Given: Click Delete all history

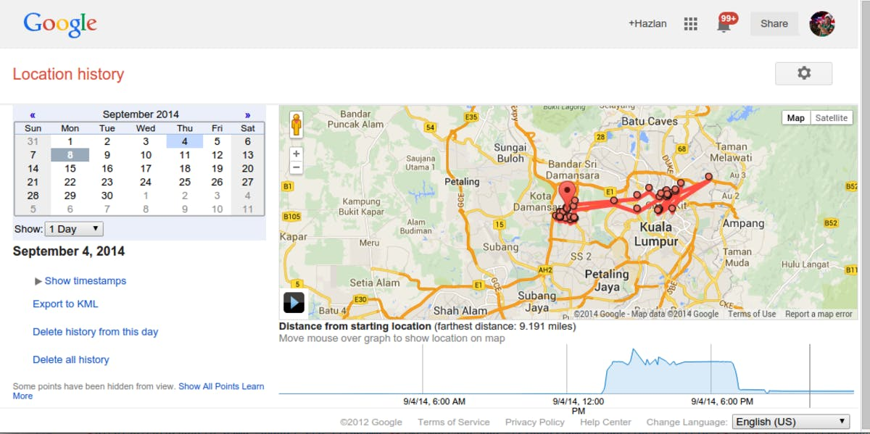Looking at the screenshot, I should click(x=71, y=359).
